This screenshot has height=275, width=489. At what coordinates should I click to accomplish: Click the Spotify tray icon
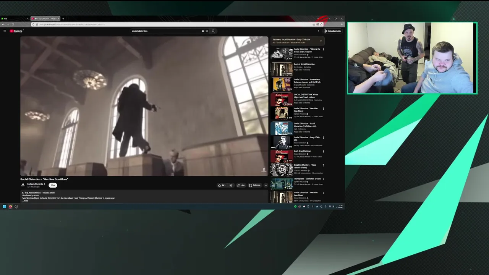point(295,207)
